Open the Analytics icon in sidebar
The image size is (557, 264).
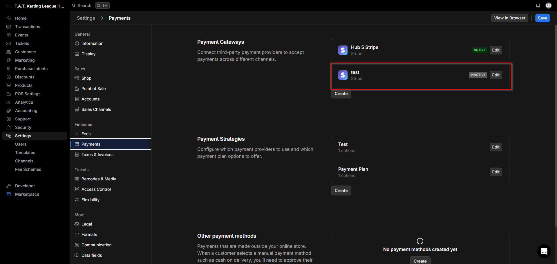point(9,102)
